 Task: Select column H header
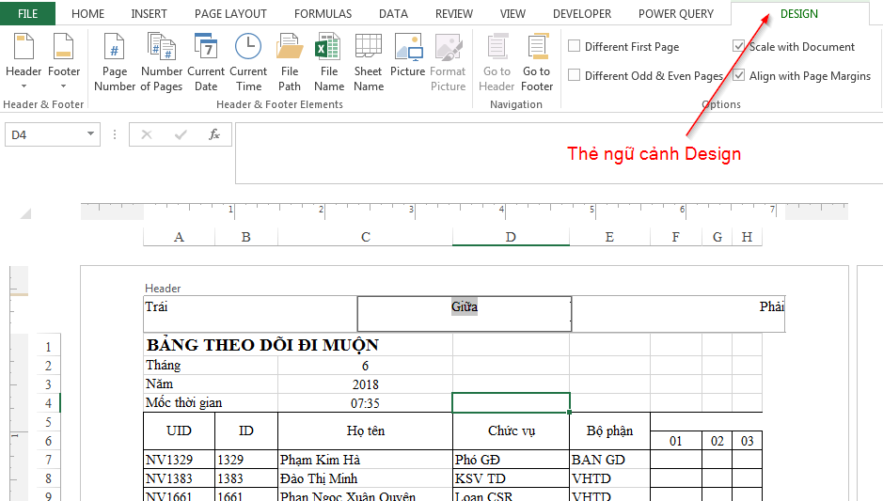(747, 237)
